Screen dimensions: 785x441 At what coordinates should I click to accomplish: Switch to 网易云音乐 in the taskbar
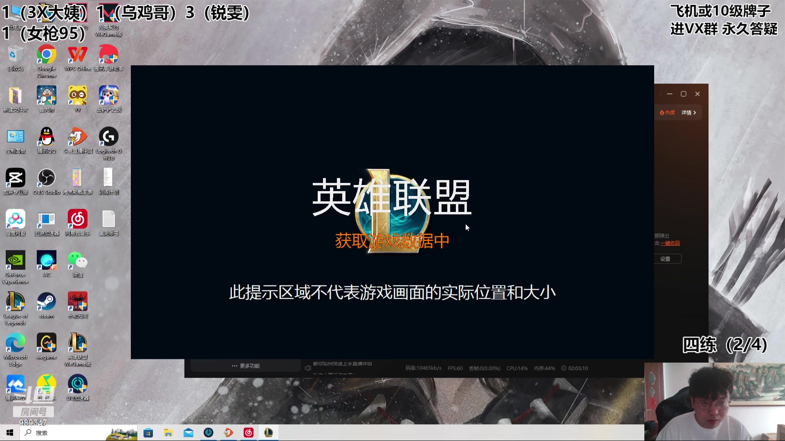coord(248,433)
